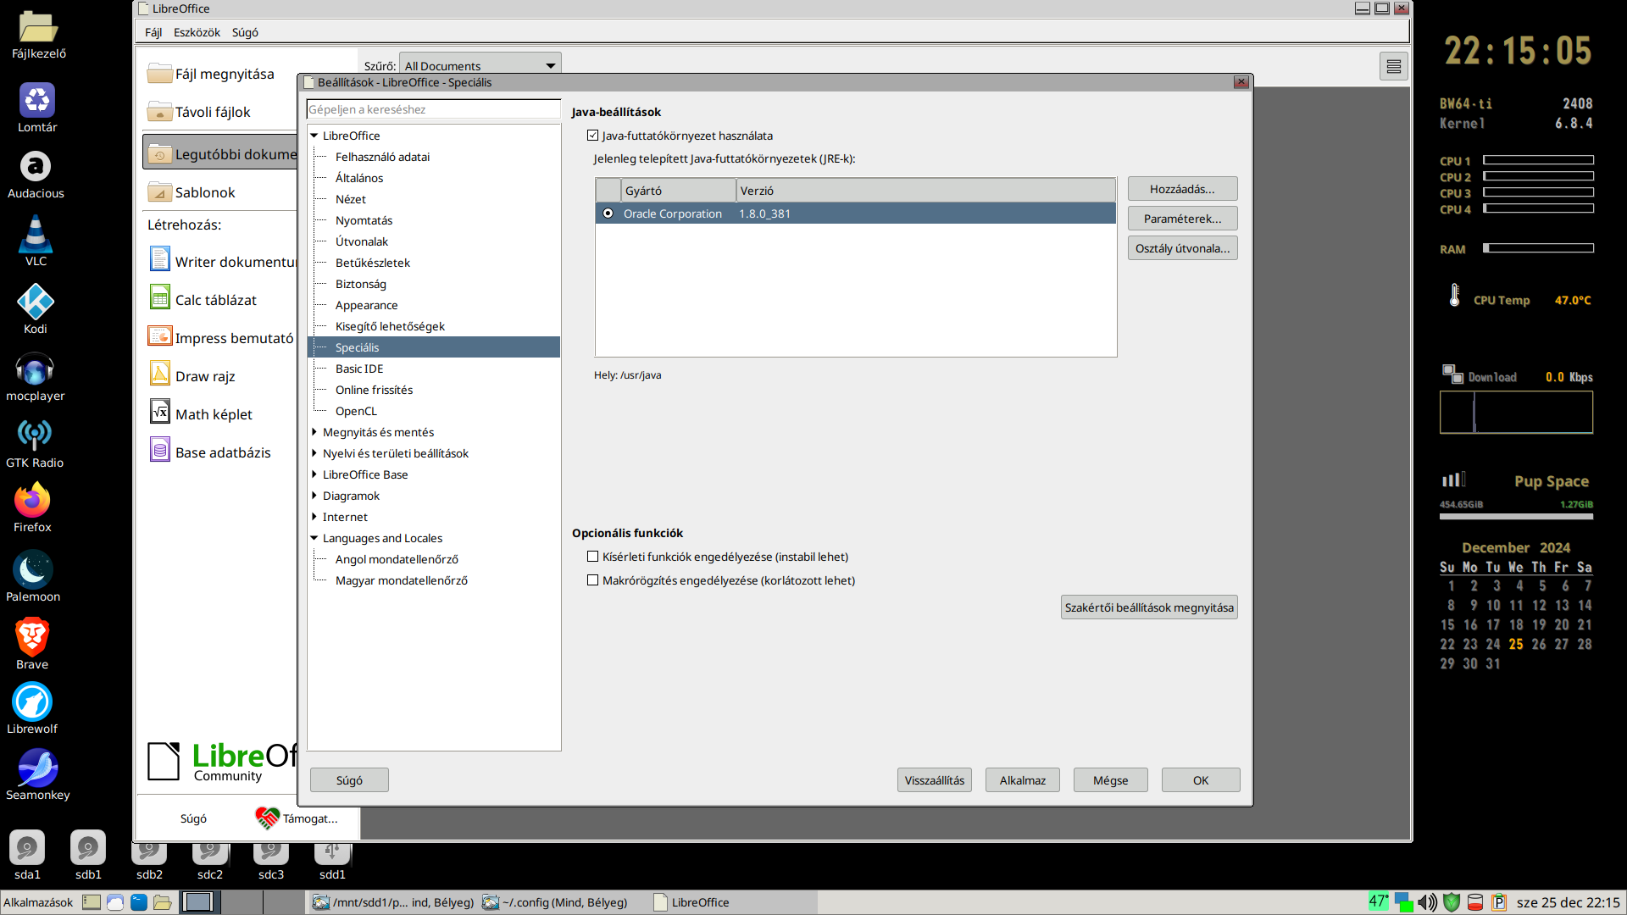Image resolution: width=1627 pixels, height=915 pixels.
Task: Collapse Languages and Locales node
Action: pos(314,538)
